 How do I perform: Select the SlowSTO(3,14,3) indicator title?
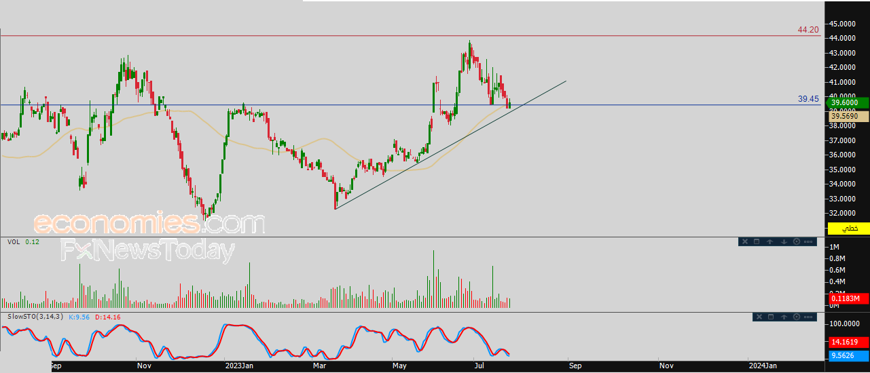click(35, 316)
